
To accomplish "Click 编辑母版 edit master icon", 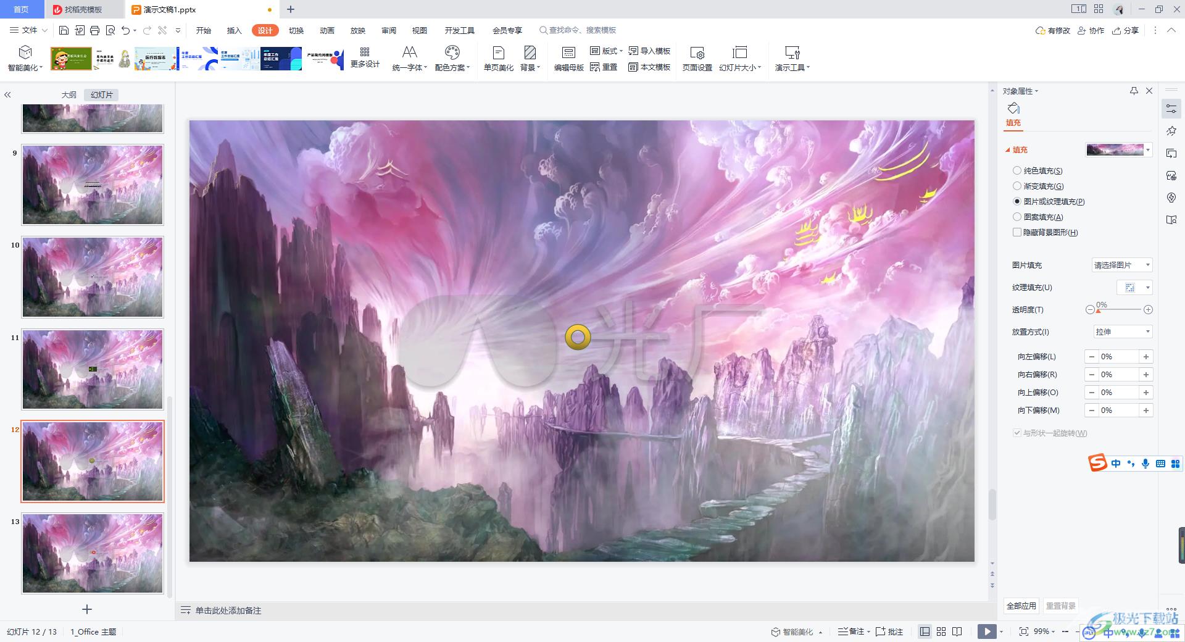I will click(568, 59).
